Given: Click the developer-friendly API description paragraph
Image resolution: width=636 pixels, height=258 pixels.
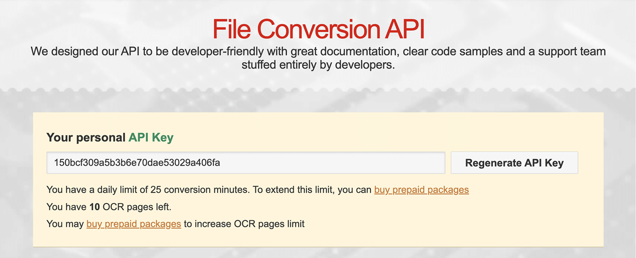Looking at the screenshot, I should click(x=318, y=58).
